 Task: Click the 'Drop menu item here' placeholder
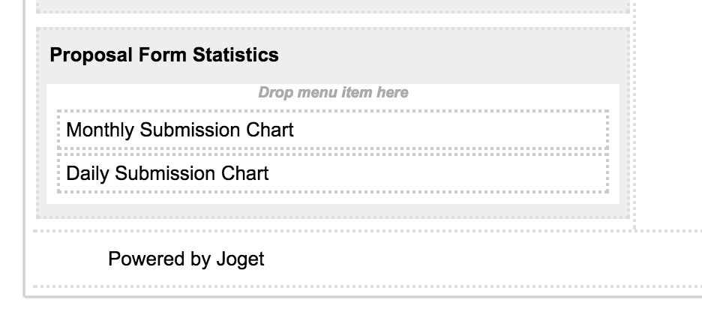pyautogui.click(x=333, y=93)
